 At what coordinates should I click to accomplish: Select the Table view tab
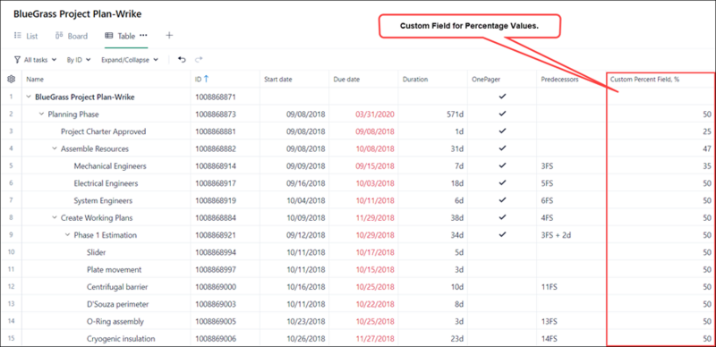tap(120, 36)
